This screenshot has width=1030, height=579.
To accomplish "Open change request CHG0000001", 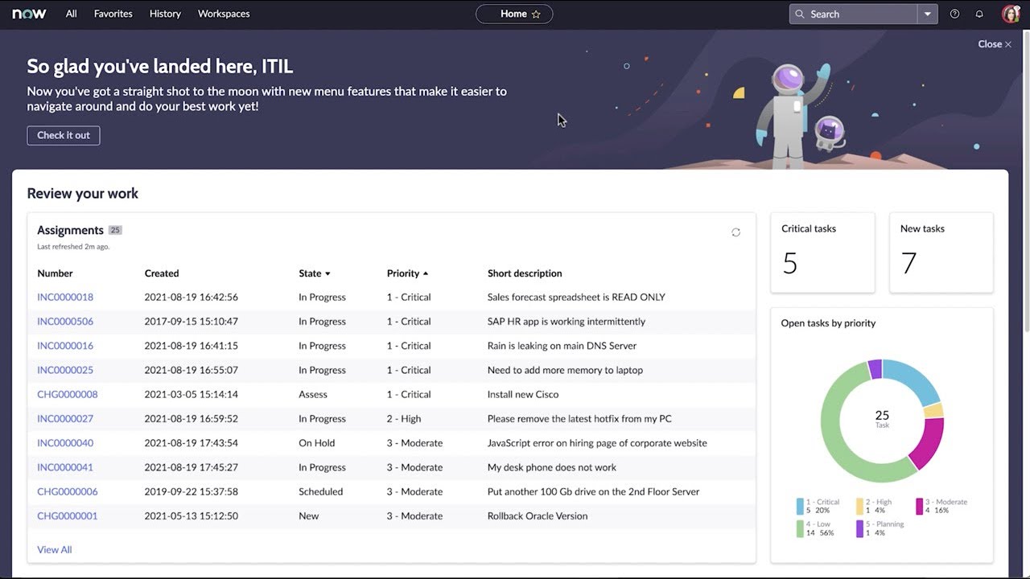I will pyautogui.click(x=68, y=515).
